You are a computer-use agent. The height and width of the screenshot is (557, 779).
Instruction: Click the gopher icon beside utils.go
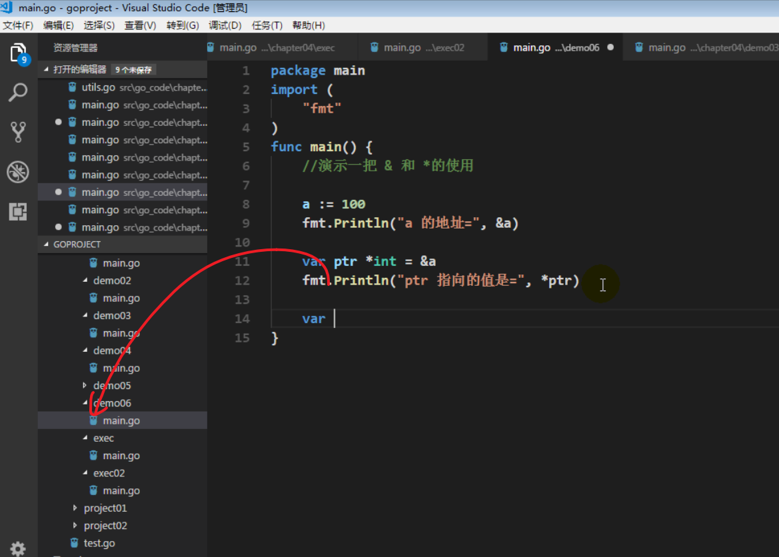(73, 87)
